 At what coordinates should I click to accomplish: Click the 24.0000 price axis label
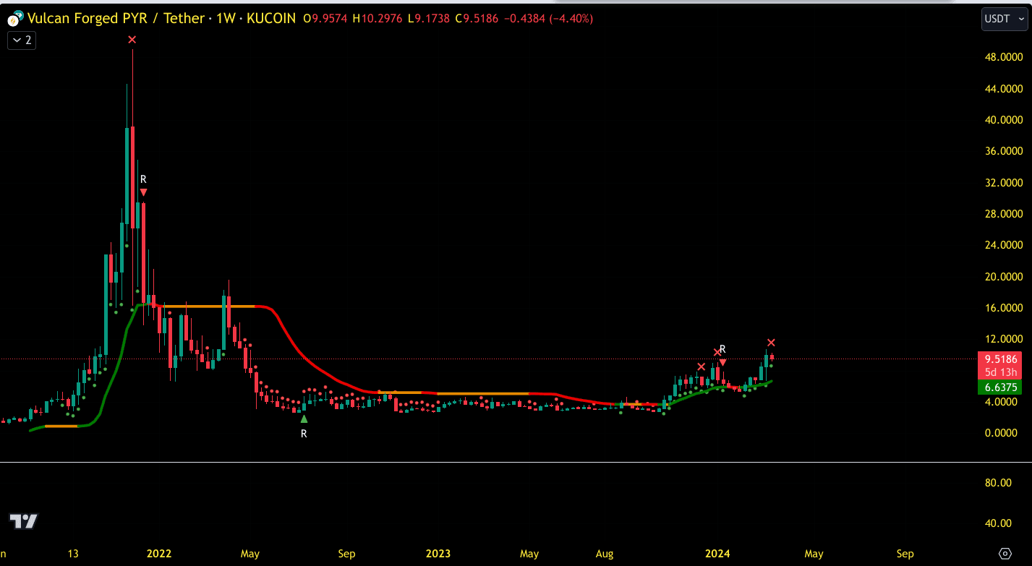coord(1004,245)
